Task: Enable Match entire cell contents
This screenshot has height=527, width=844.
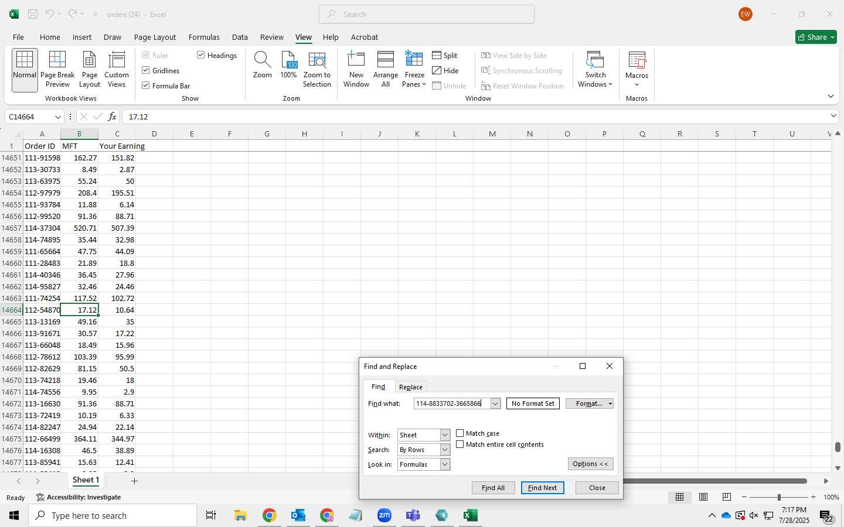Action: pos(460,444)
